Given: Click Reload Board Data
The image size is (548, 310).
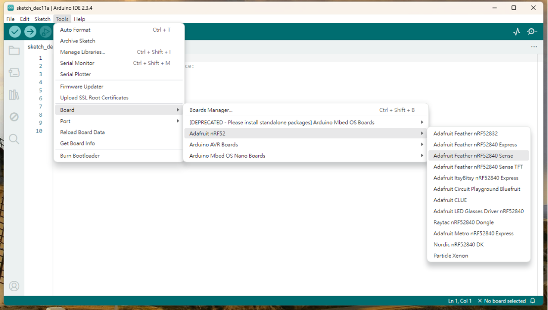Looking at the screenshot, I should pos(119,133).
